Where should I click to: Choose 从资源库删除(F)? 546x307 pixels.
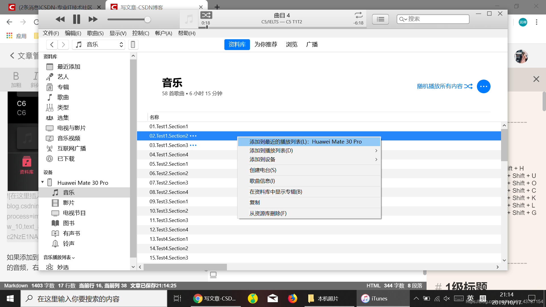pos(309,213)
